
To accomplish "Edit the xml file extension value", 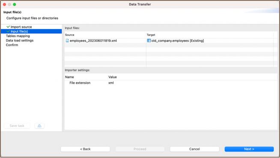I will [x=111, y=83].
